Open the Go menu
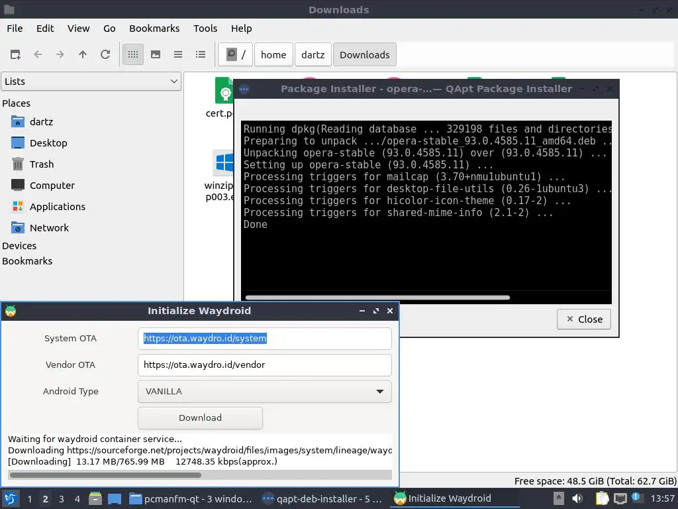 (x=109, y=28)
